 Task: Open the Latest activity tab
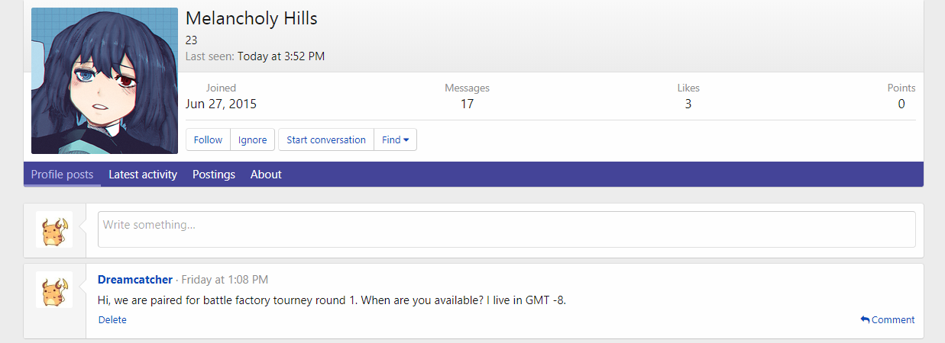tap(143, 175)
